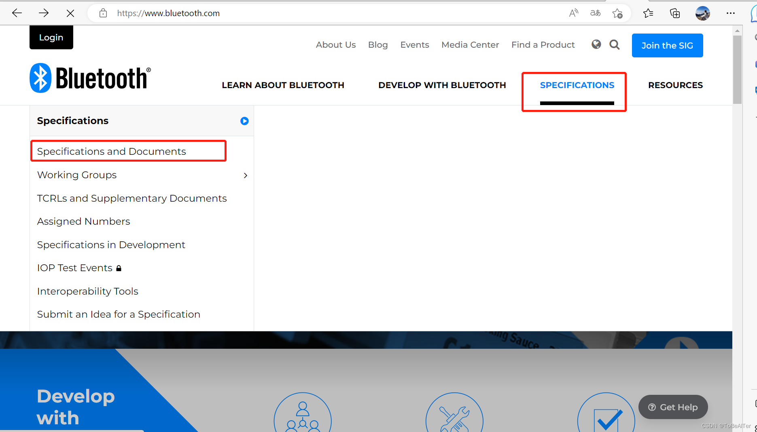Click the Bluetooth logo
Image resolution: width=757 pixels, height=432 pixels.
tap(90, 78)
